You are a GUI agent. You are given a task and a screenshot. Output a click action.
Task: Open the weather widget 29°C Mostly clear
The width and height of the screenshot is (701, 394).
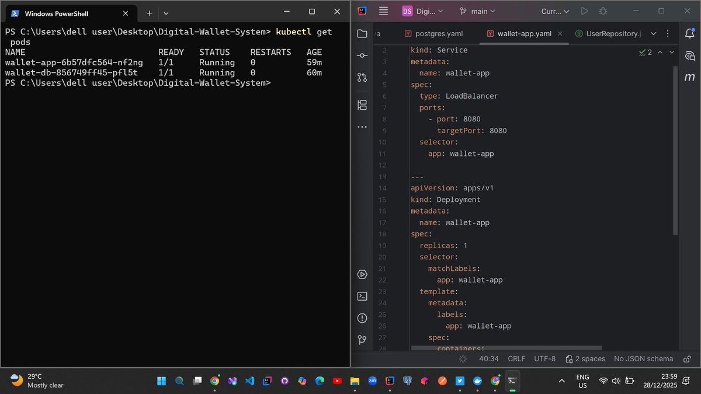[37, 381]
